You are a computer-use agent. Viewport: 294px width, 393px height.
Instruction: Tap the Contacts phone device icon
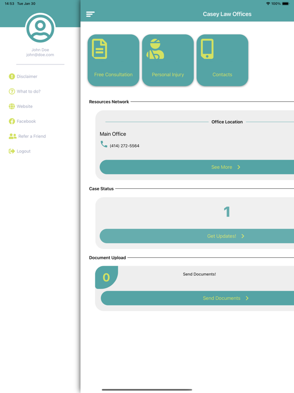(x=207, y=49)
